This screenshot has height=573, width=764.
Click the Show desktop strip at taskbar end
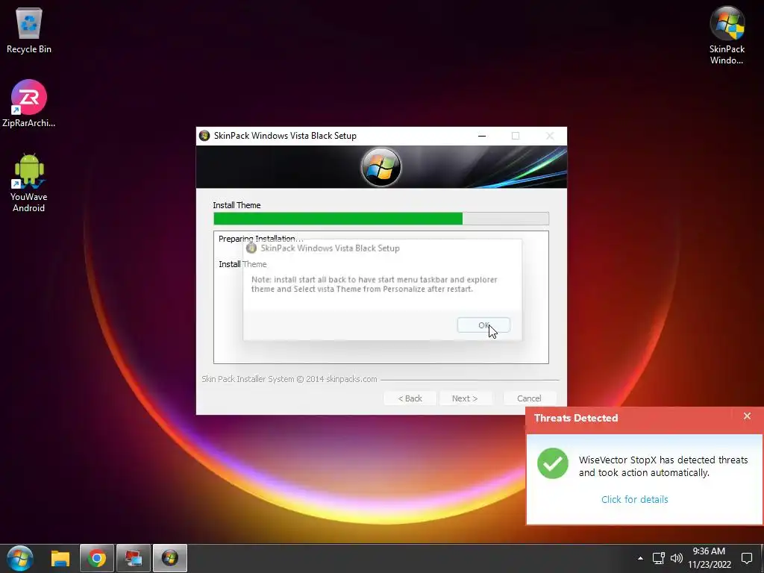762,558
